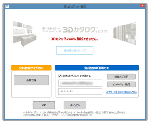
Task: Click the 会員登録 button
Action: tap(31, 80)
